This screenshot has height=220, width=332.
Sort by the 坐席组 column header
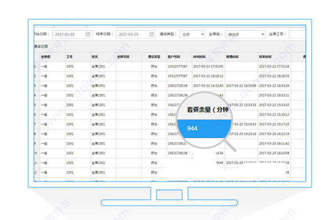[45, 57]
